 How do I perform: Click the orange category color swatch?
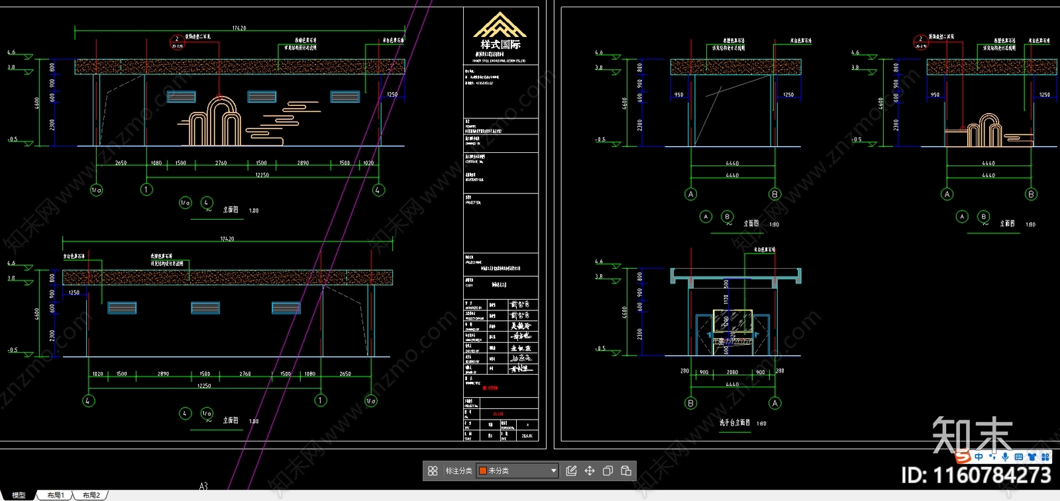pyautogui.click(x=483, y=471)
